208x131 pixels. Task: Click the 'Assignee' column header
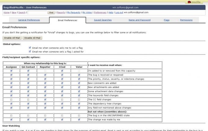click(11, 67)
